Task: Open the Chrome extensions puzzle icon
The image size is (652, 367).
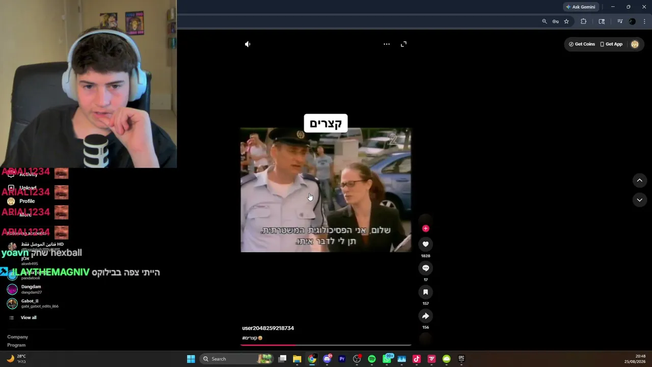Action: coord(583,21)
